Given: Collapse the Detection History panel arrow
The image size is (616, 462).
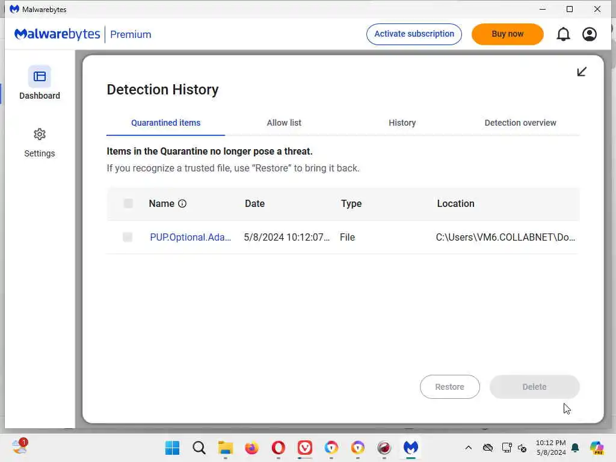Looking at the screenshot, I should [x=582, y=72].
